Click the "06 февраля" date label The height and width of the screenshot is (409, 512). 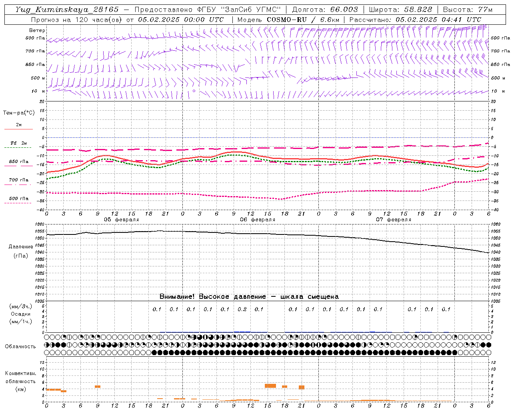(258, 220)
